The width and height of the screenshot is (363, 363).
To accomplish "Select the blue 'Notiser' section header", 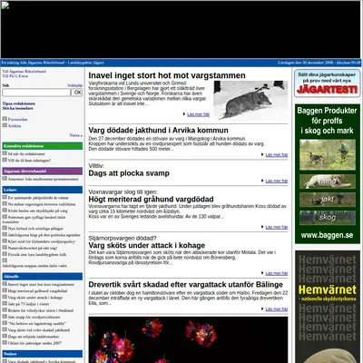I will [43, 354].
